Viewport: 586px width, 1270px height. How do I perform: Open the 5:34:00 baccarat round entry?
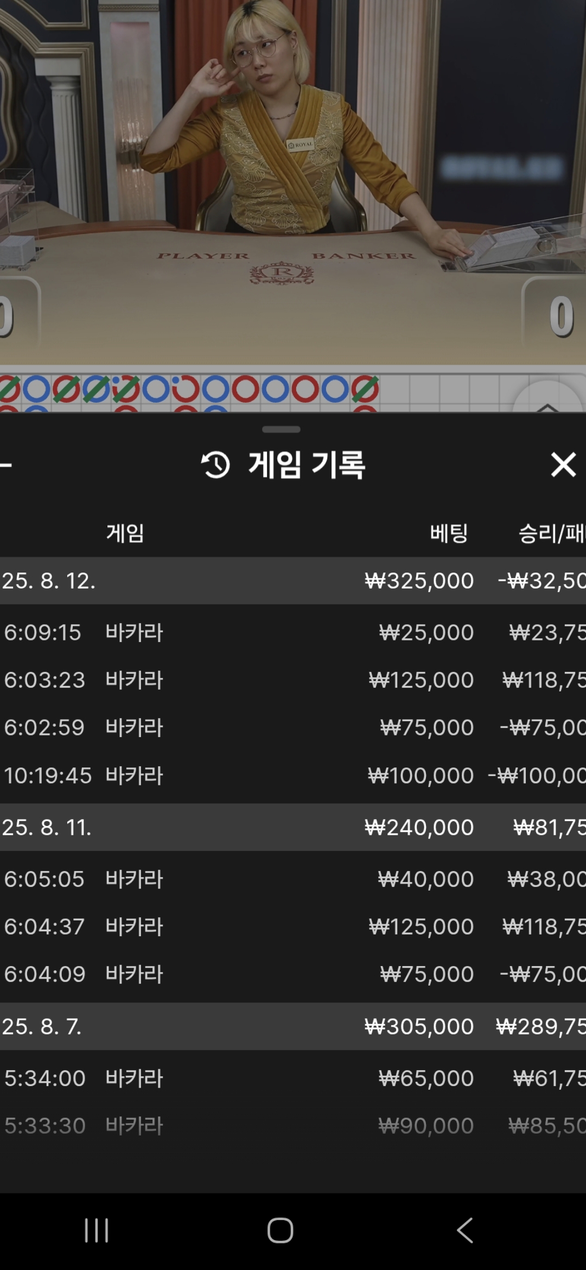(x=293, y=1078)
